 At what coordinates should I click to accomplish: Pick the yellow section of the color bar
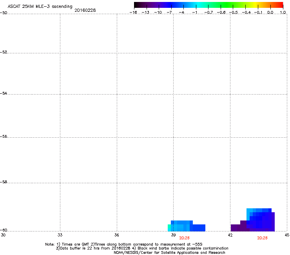[x=254, y=5]
